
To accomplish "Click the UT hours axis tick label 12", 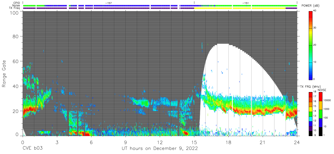I will (x=160, y=142).
